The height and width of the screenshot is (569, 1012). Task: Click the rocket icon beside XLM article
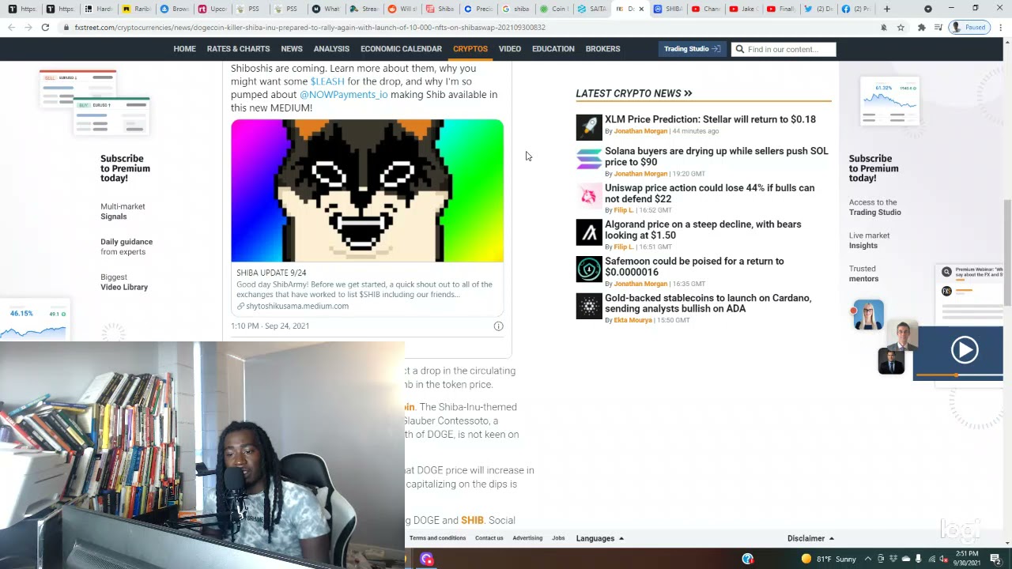pos(589,126)
